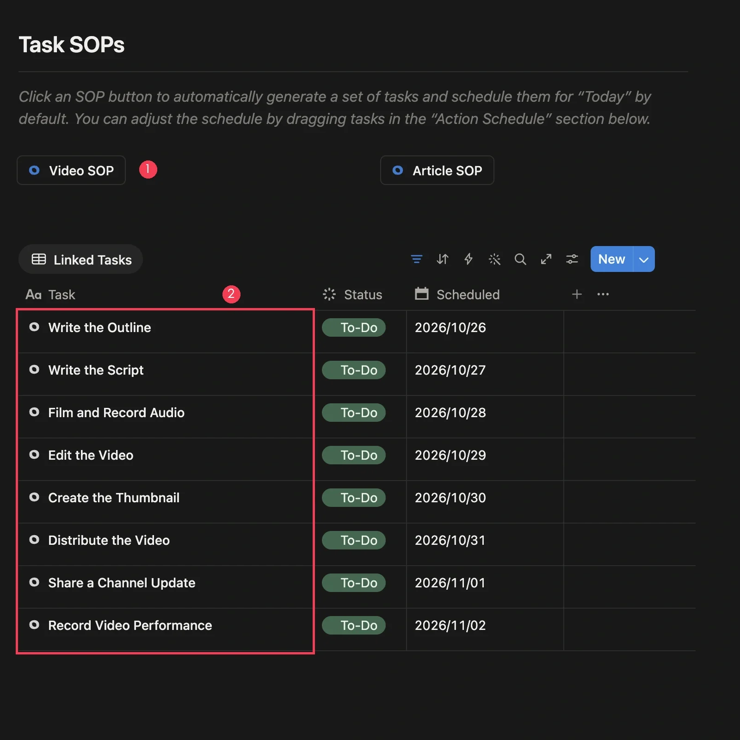The height and width of the screenshot is (740, 740).
Task: Open database as full page icon
Action: [546, 259]
